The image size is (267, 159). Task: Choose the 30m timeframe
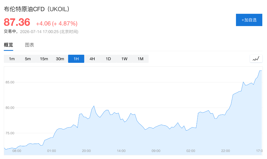tap(60, 59)
